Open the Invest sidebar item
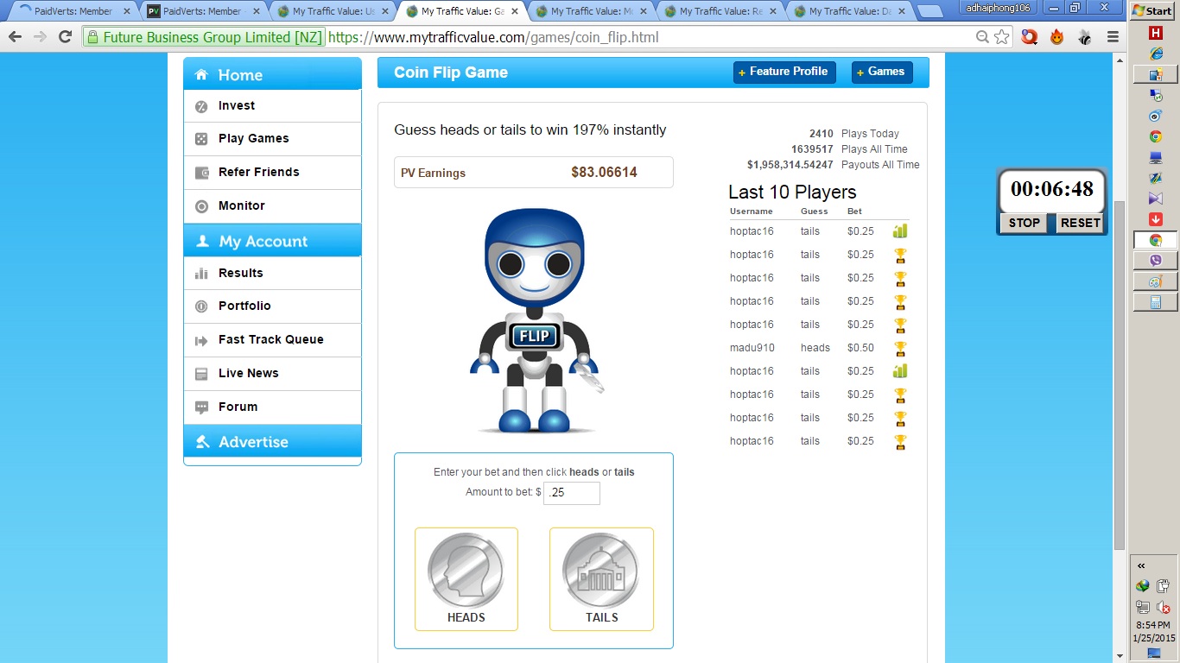The height and width of the screenshot is (663, 1180). (272, 105)
